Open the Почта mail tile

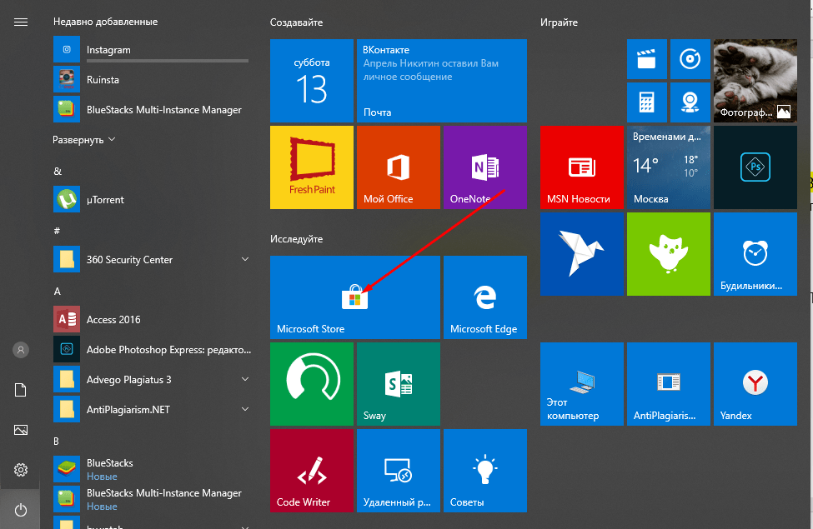coord(442,81)
